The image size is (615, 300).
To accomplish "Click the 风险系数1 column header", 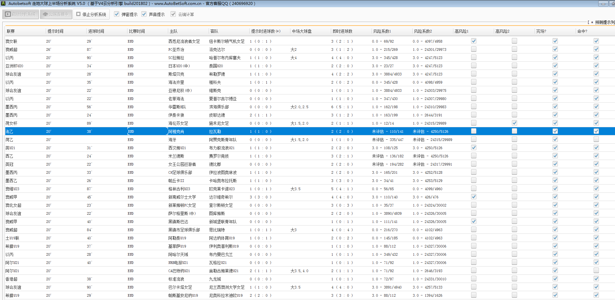I will pos(382,31).
